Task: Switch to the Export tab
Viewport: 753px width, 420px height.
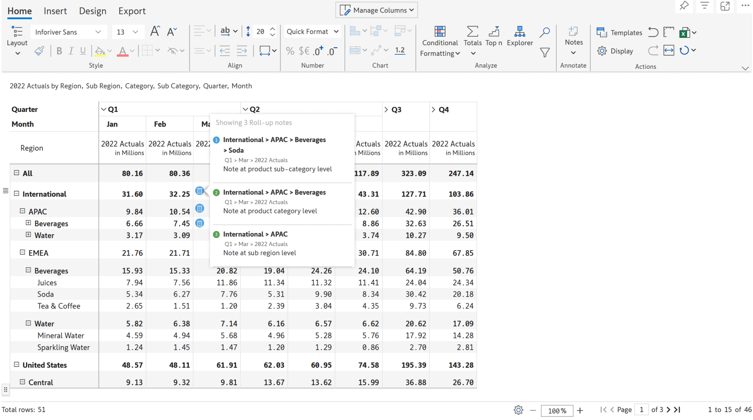Action: click(132, 11)
